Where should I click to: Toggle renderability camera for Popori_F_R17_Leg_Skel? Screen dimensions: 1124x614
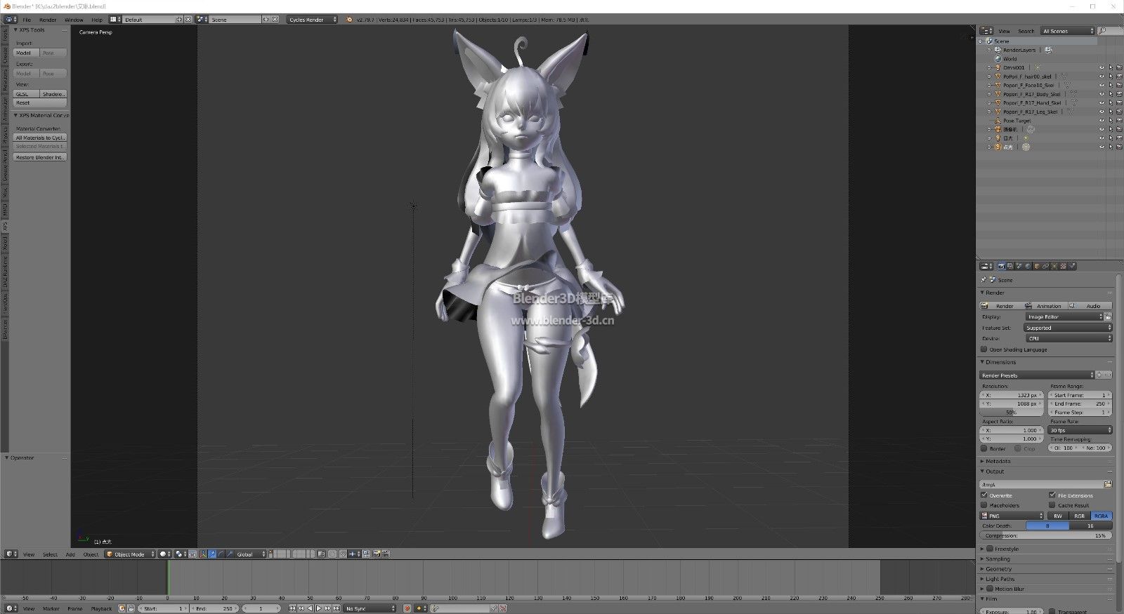coord(1119,112)
